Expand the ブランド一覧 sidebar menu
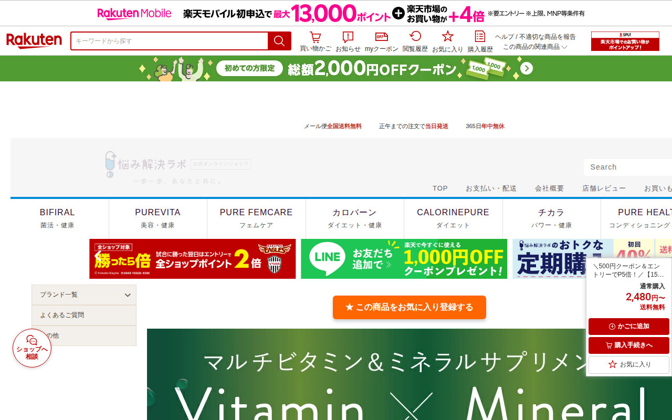The width and height of the screenshot is (672, 420). pos(84,295)
